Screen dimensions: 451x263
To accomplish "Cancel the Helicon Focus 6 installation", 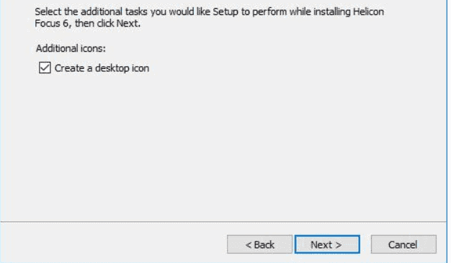I will point(403,244).
